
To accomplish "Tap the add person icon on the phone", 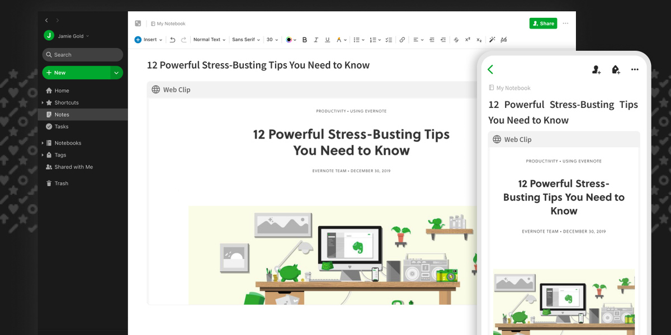I will (596, 70).
